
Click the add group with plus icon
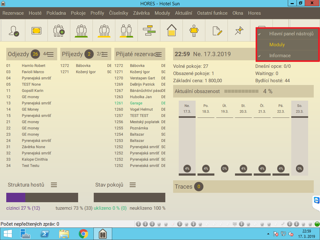click(x=59, y=31)
